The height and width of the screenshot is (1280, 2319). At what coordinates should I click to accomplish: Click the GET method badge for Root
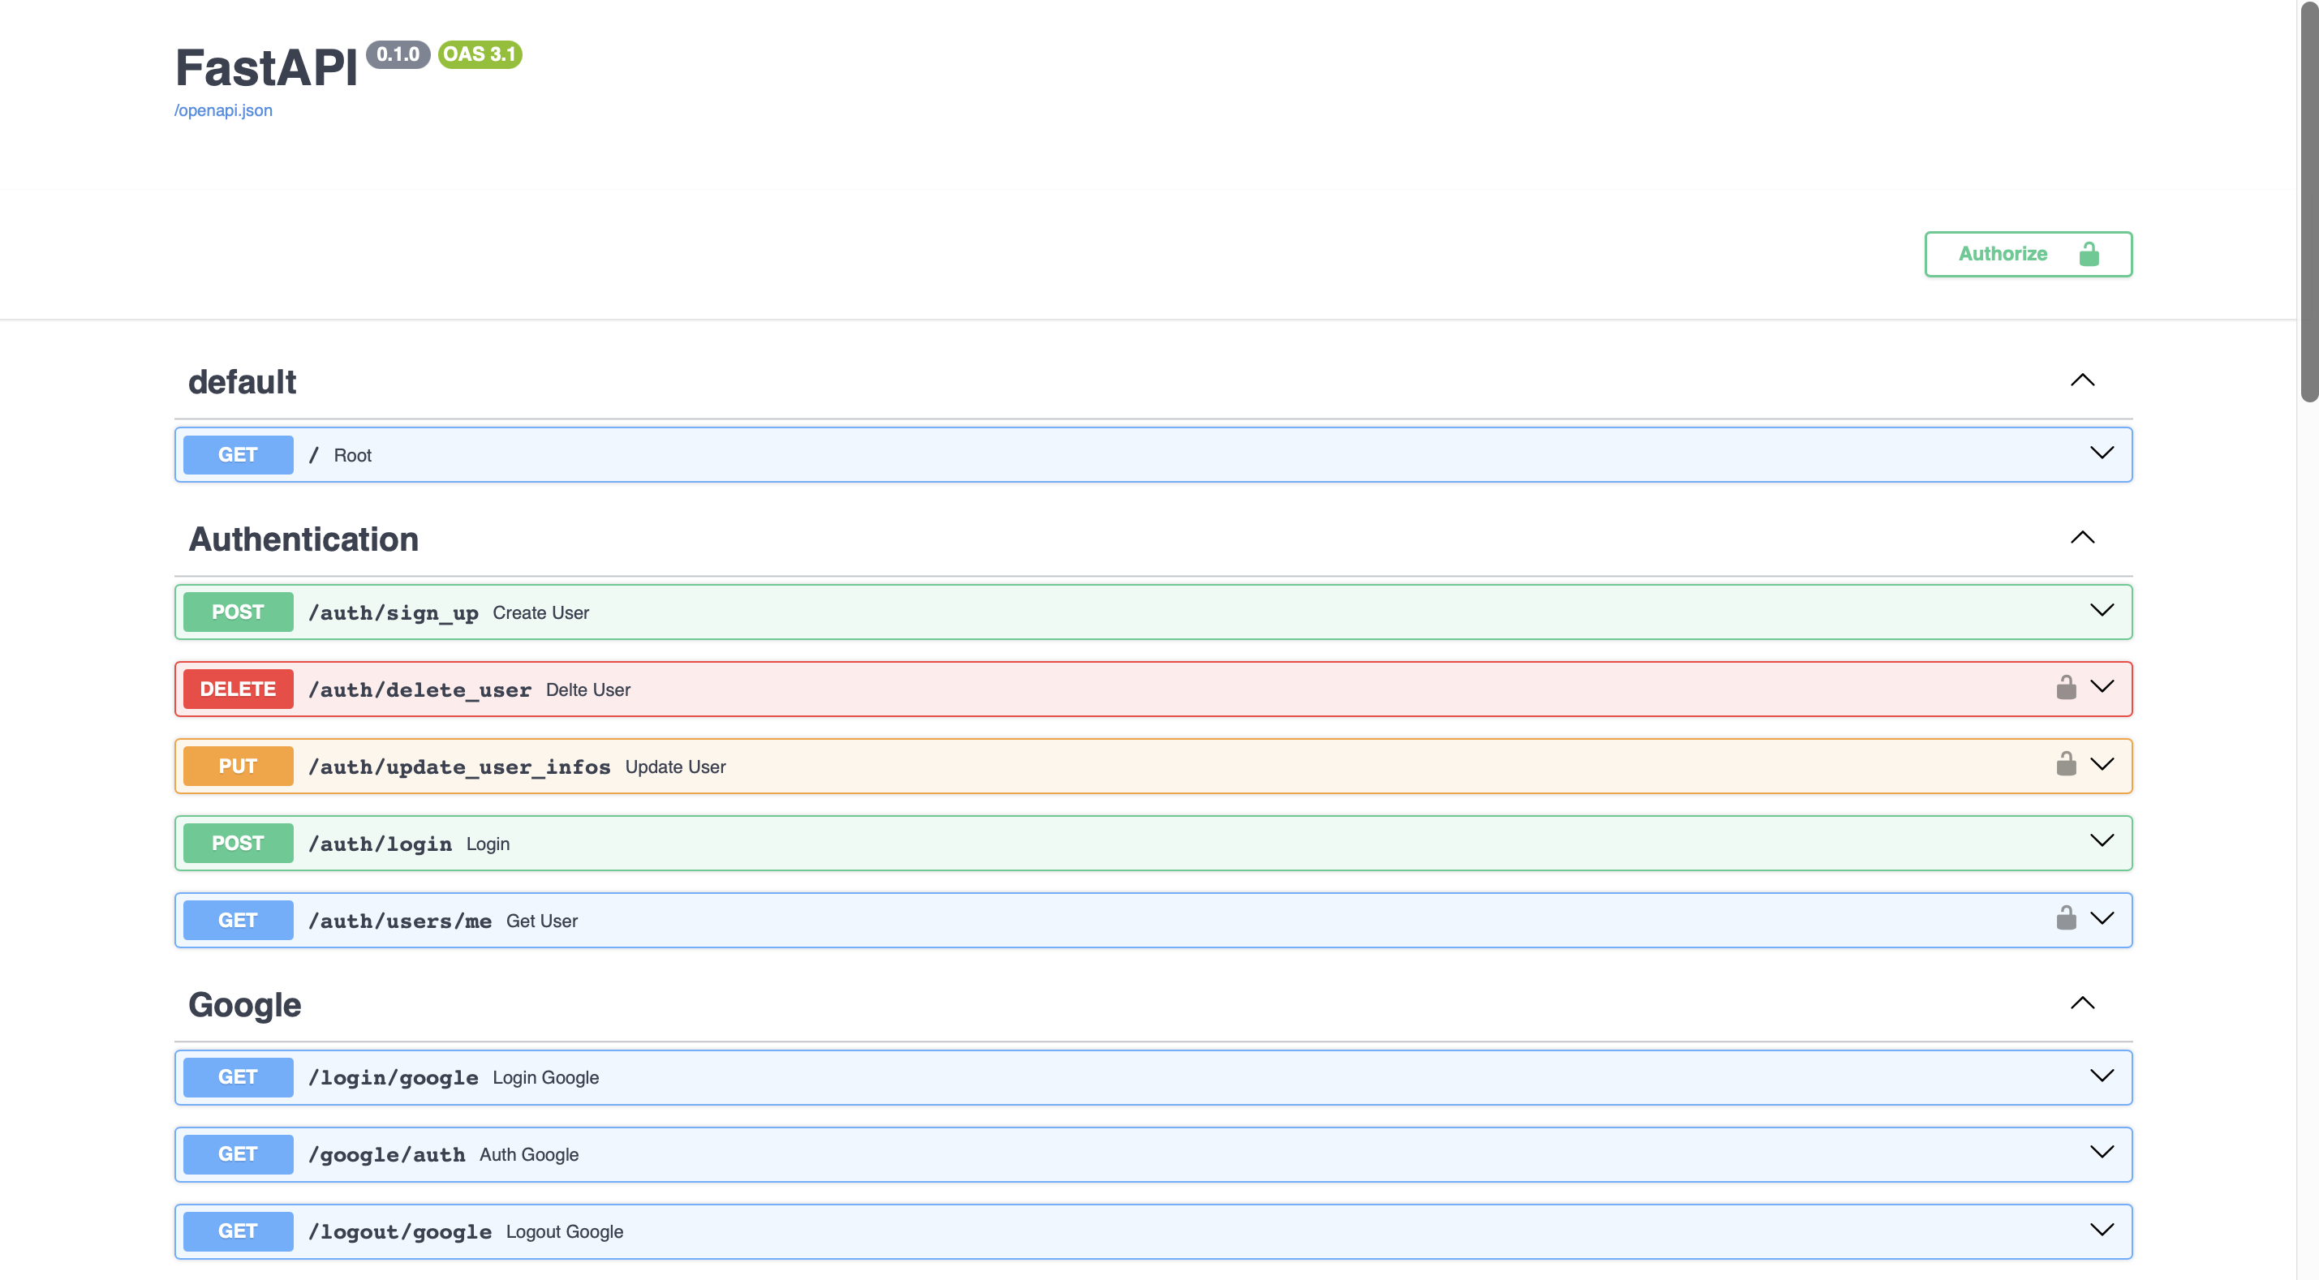click(x=239, y=454)
